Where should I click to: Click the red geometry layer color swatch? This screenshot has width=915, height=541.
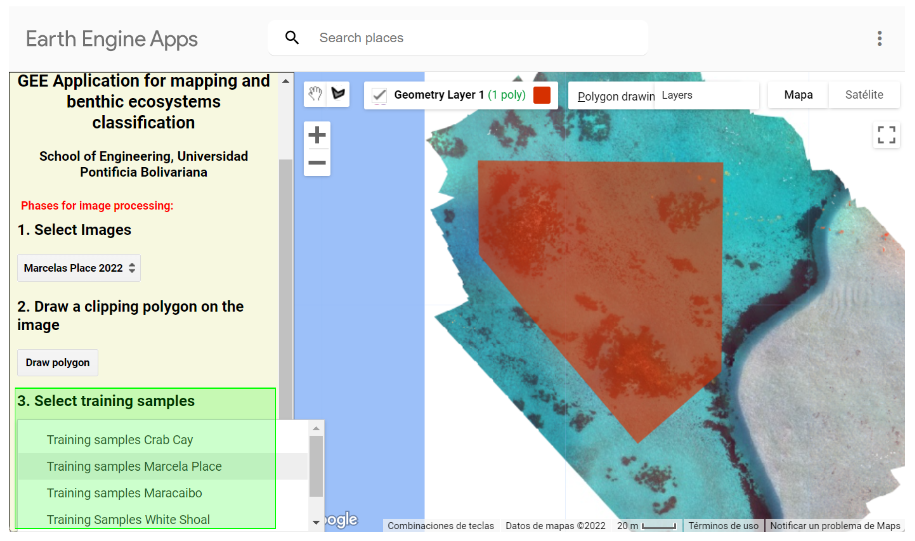pyautogui.click(x=542, y=95)
